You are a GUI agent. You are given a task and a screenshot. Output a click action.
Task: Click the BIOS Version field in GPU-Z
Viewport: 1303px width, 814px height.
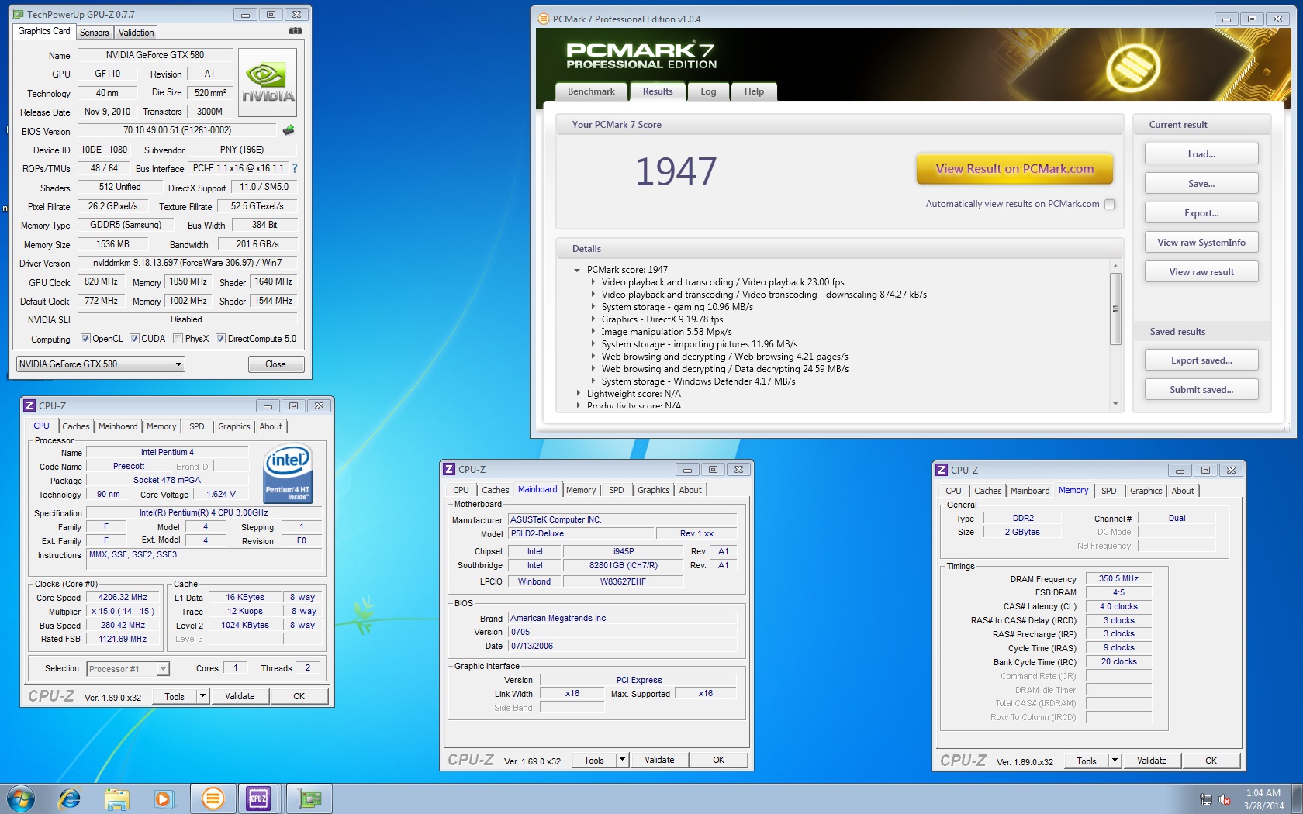pos(178,130)
